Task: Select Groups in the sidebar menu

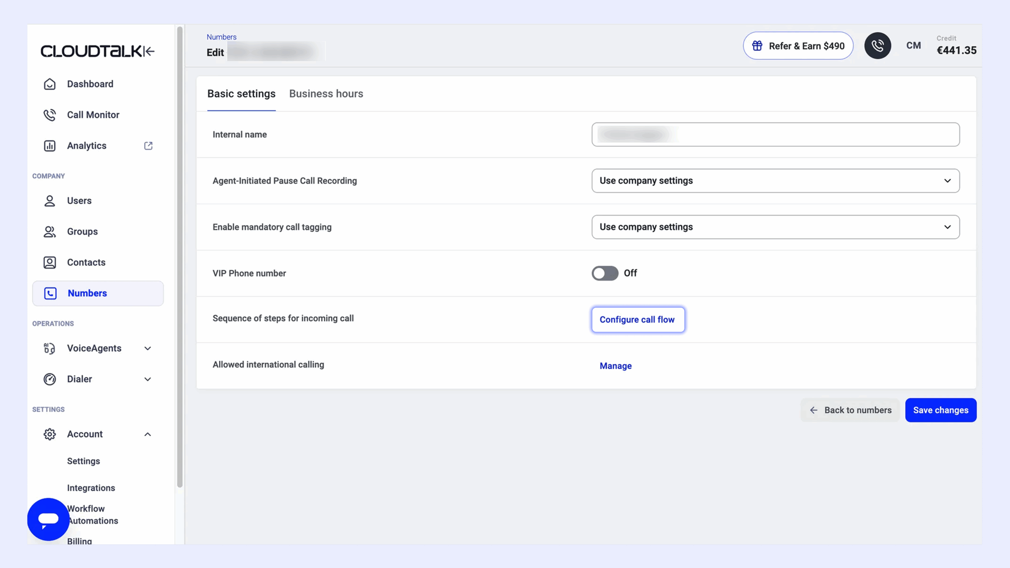Action: [x=82, y=232]
